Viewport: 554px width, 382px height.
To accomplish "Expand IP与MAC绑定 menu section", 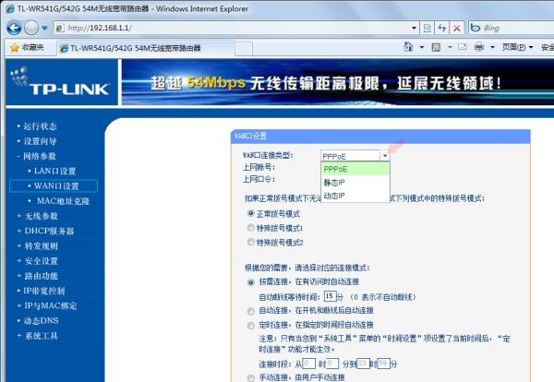I will pos(50,305).
